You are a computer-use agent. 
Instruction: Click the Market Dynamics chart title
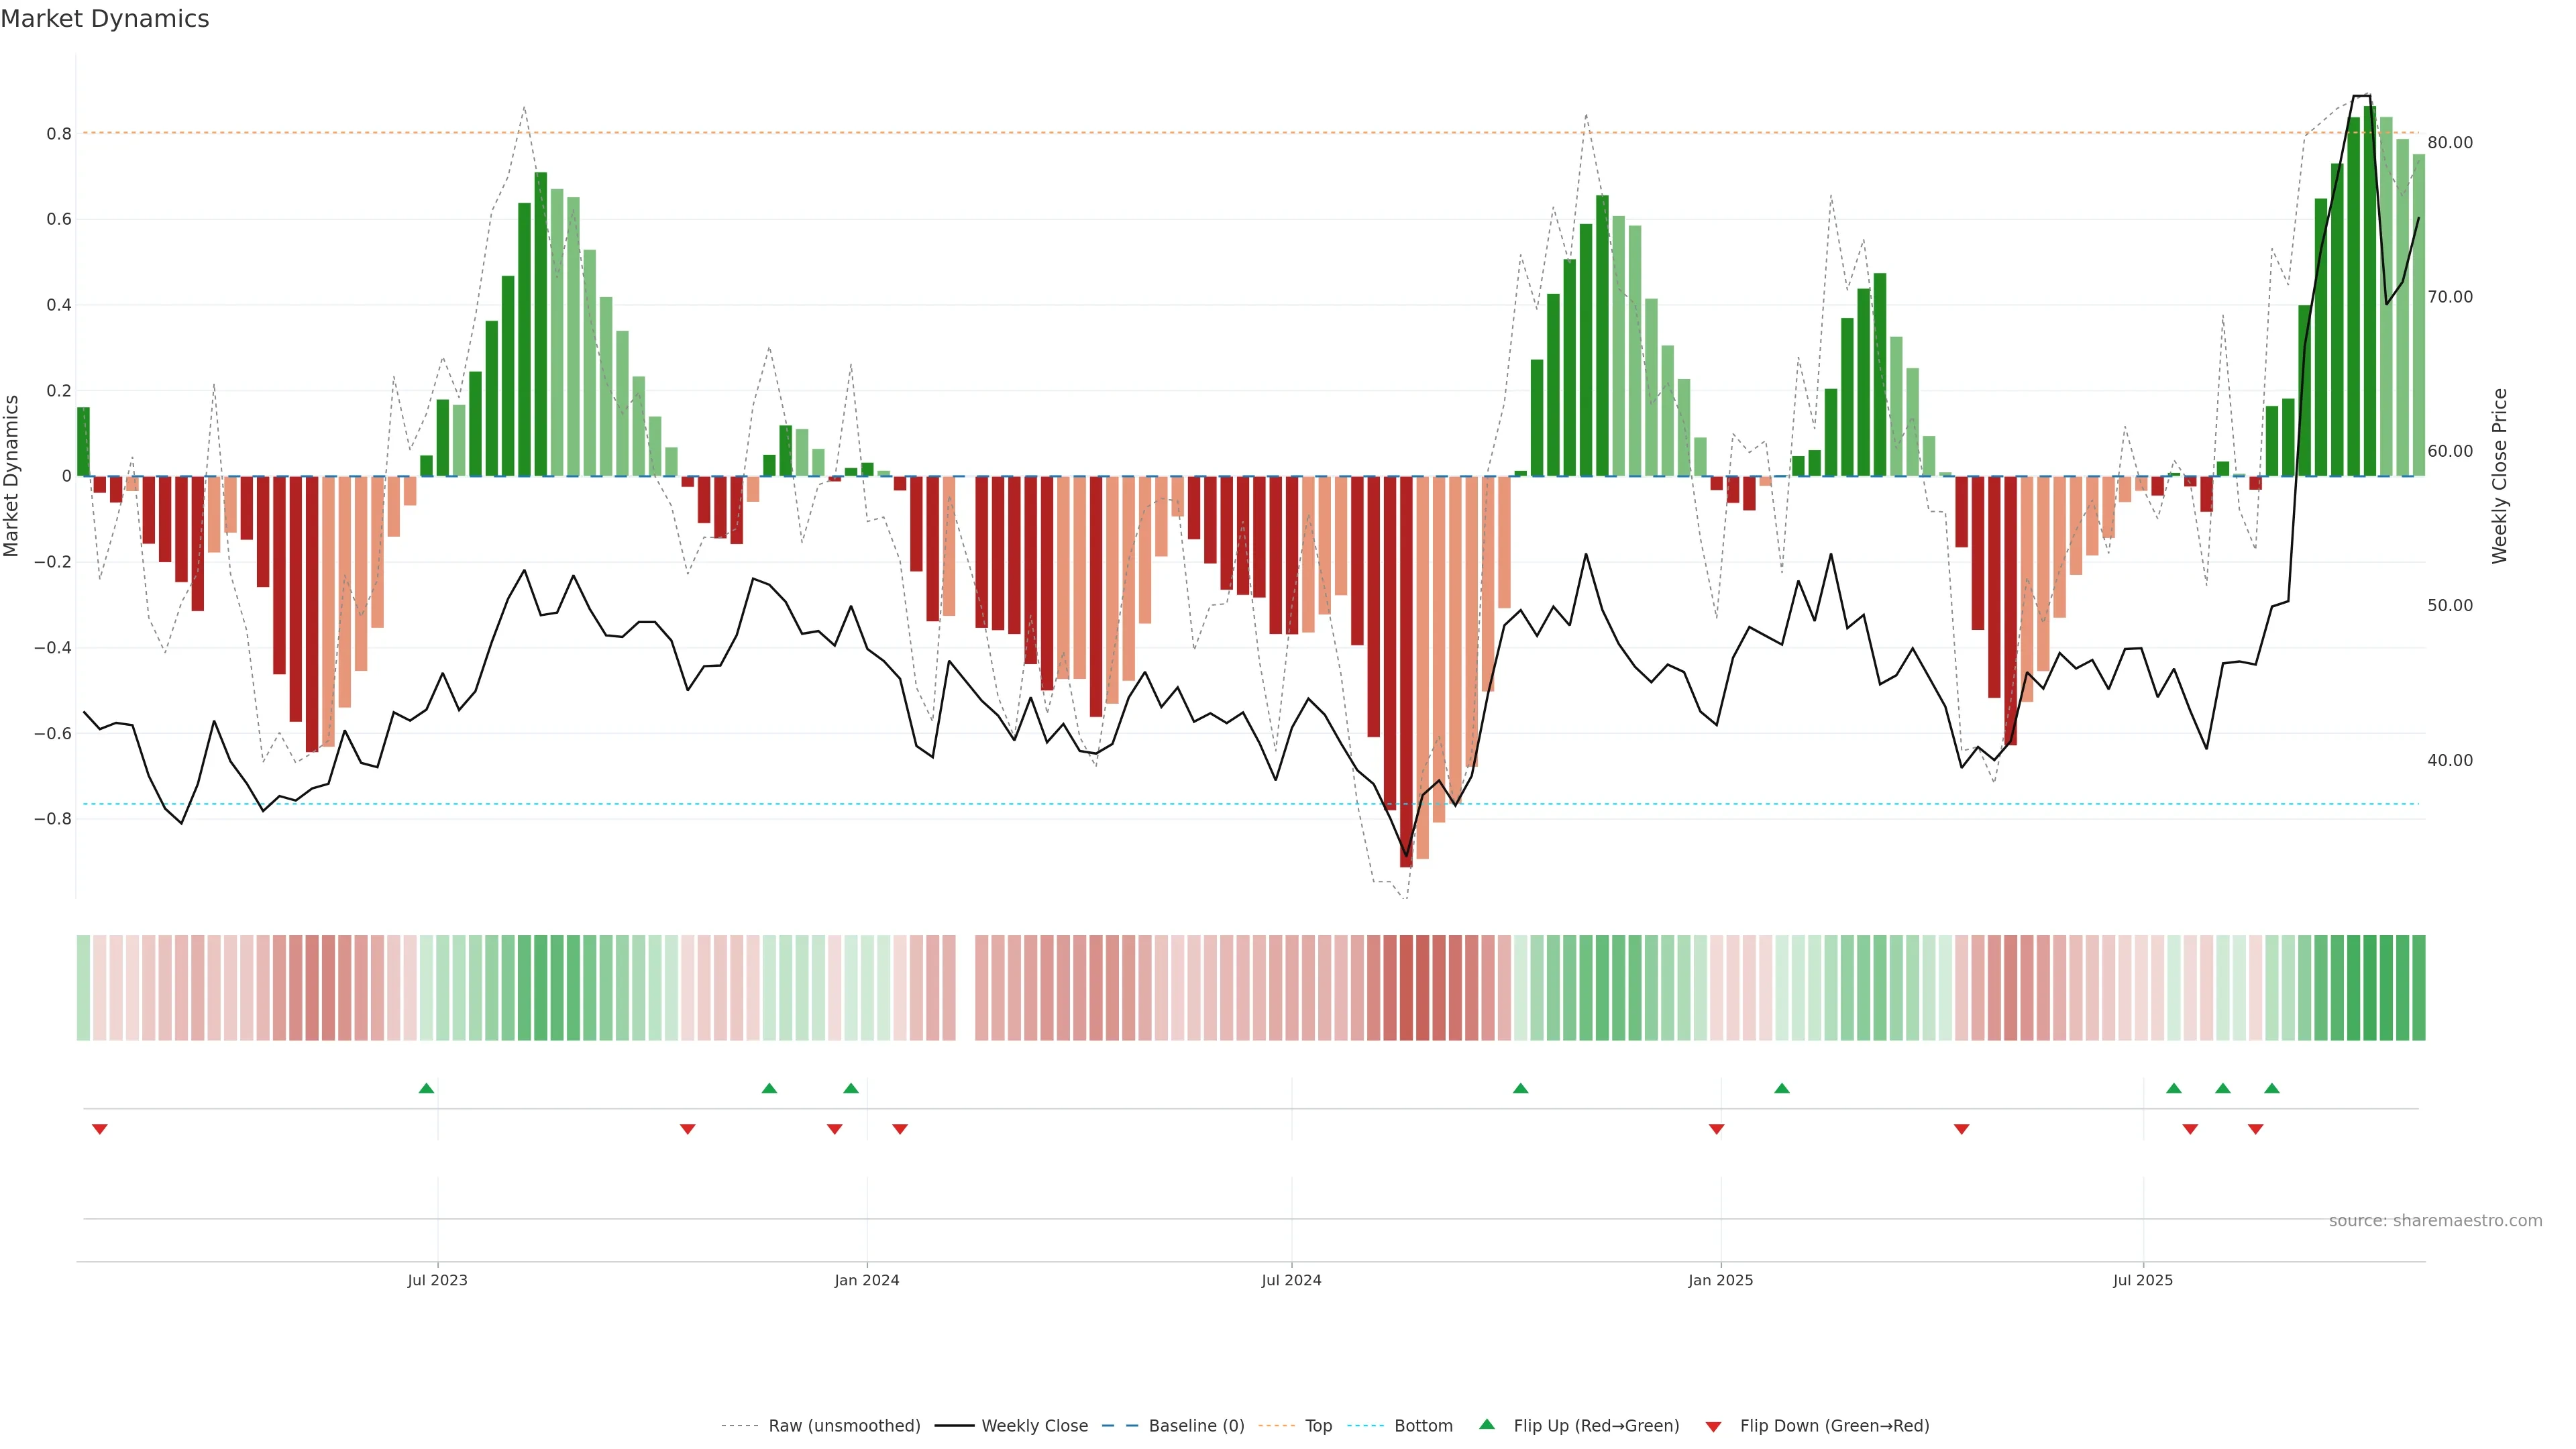point(105,19)
